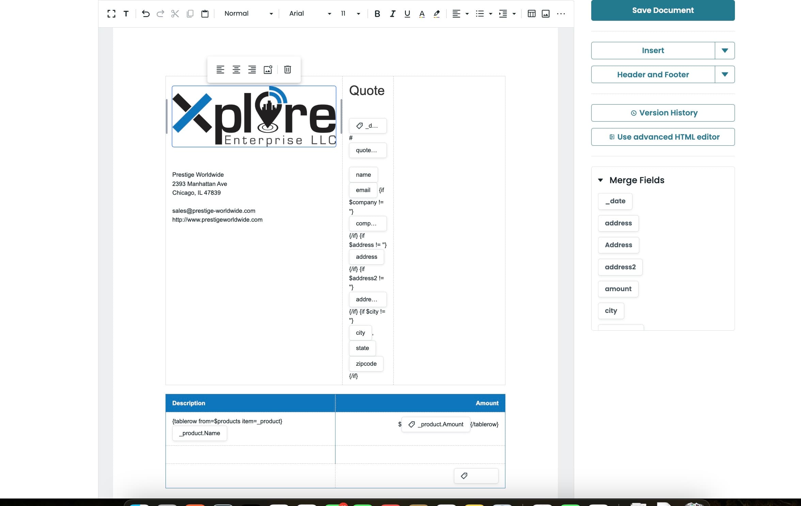Click the fullscreen toggle icon in toolbar
Screen dimensions: 801x506
pos(111,14)
